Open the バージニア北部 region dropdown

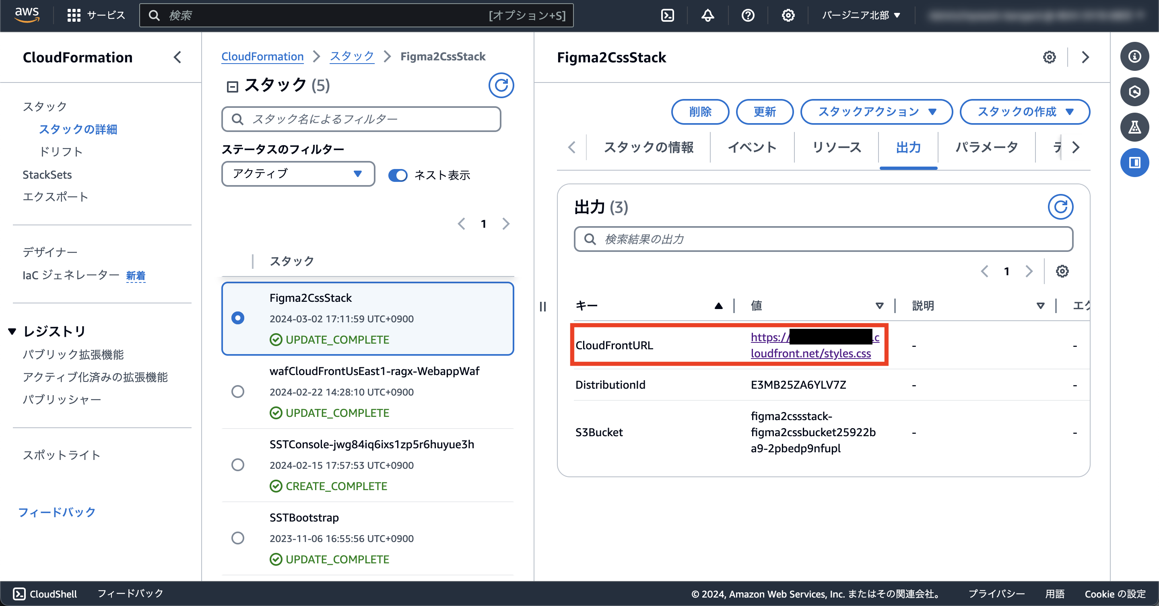point(861,15)
